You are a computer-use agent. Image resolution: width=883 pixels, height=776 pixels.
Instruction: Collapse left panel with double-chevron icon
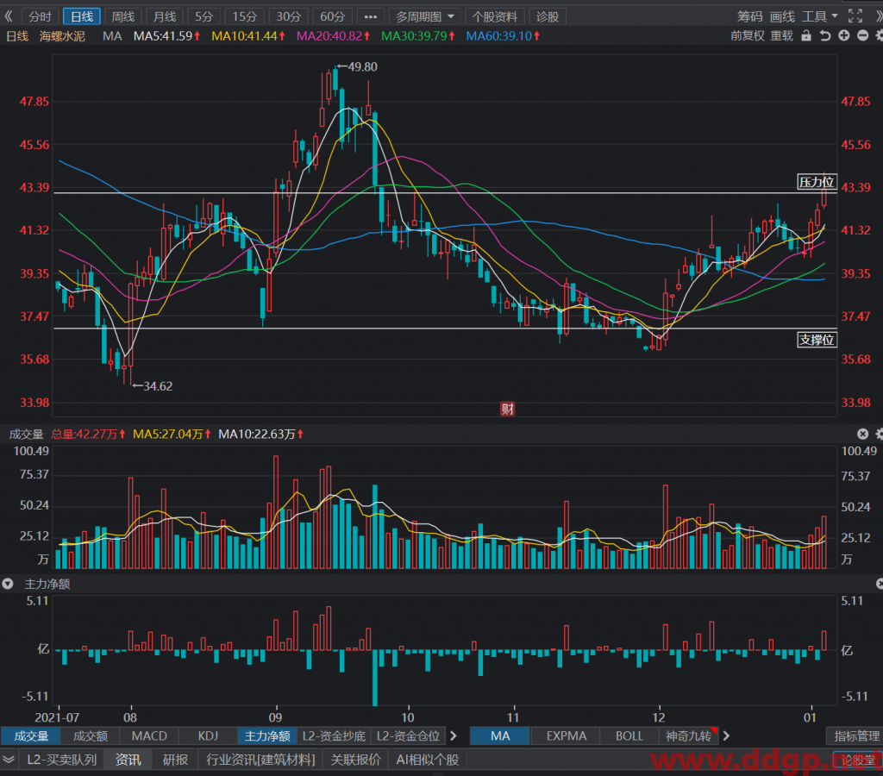coord(9,16)
